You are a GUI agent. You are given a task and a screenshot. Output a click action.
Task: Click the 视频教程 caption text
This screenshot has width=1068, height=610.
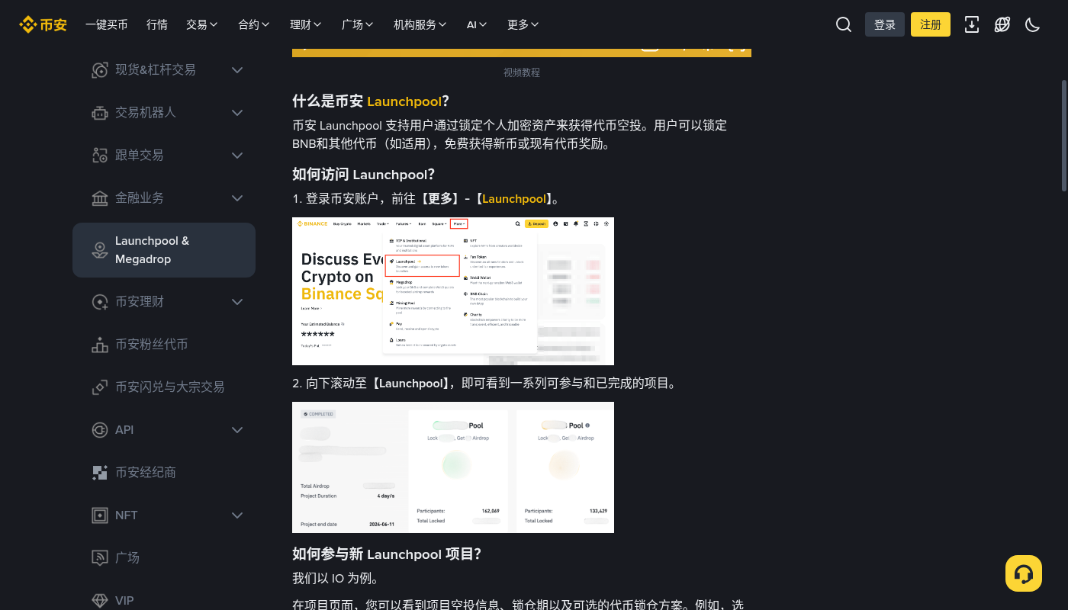(522, 72)
